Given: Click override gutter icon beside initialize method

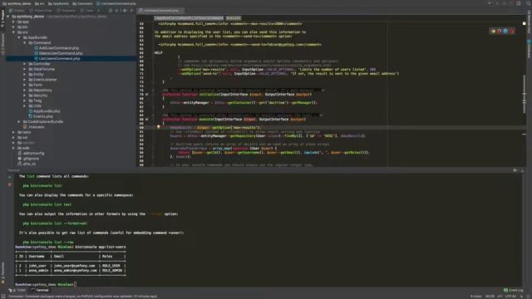Looking at the screenshot, I should tap(147, 95).
